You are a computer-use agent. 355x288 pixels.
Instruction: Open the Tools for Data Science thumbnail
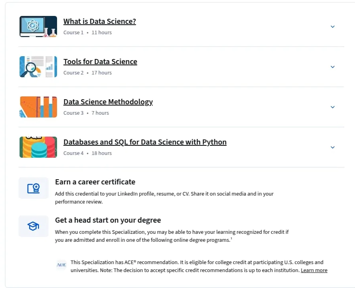click(38, 67)
